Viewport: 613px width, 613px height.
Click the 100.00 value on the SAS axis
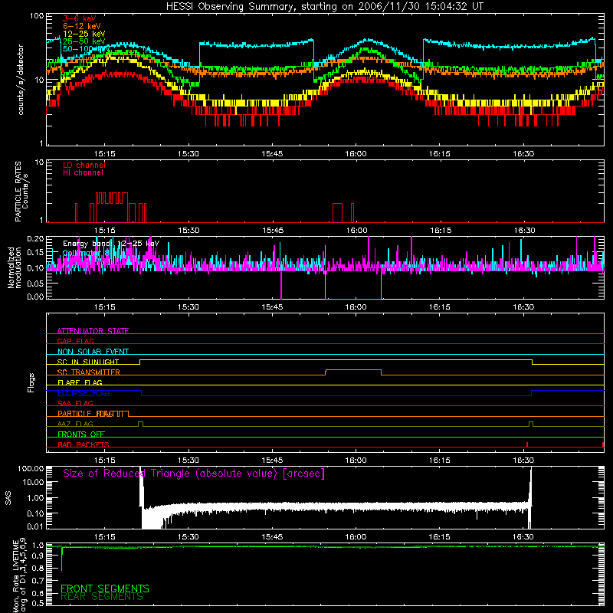(x=31, y=469)
